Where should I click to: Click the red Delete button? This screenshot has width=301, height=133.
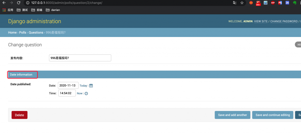point(19,115)
